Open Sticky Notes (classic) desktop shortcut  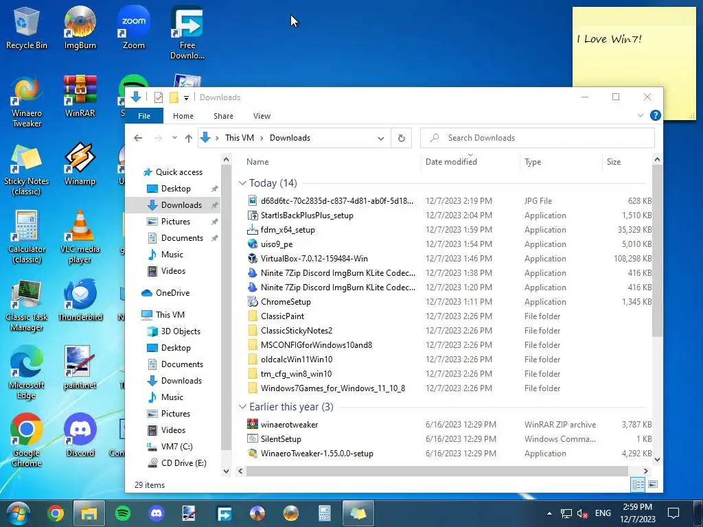[x=27, y=169]
